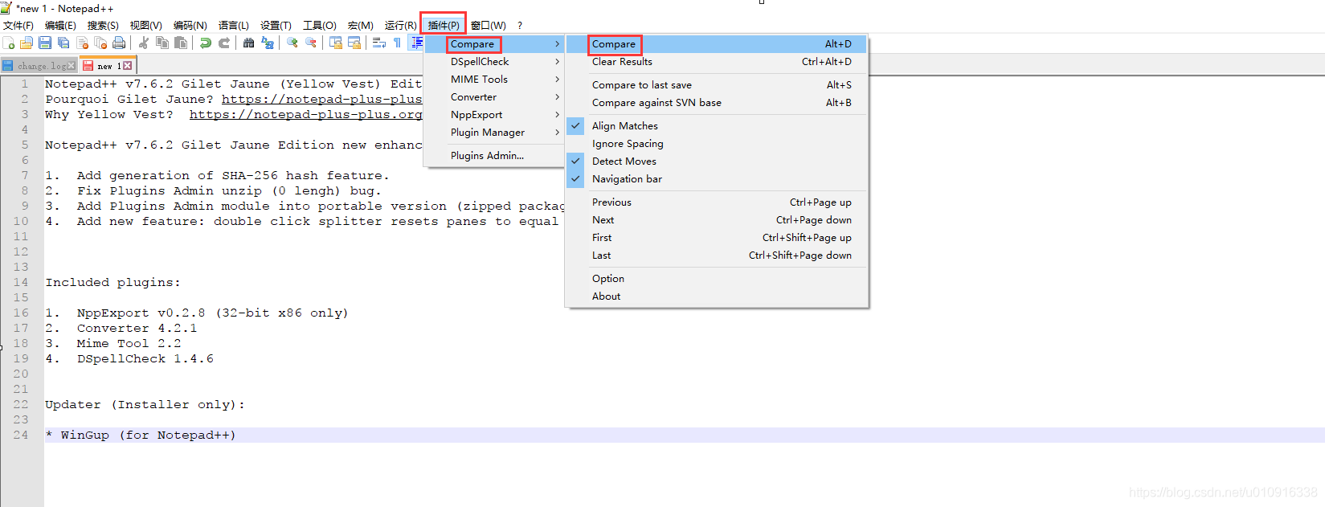
Task: Click the 插件(P) plugins menu
Action: tap(444, 26)
